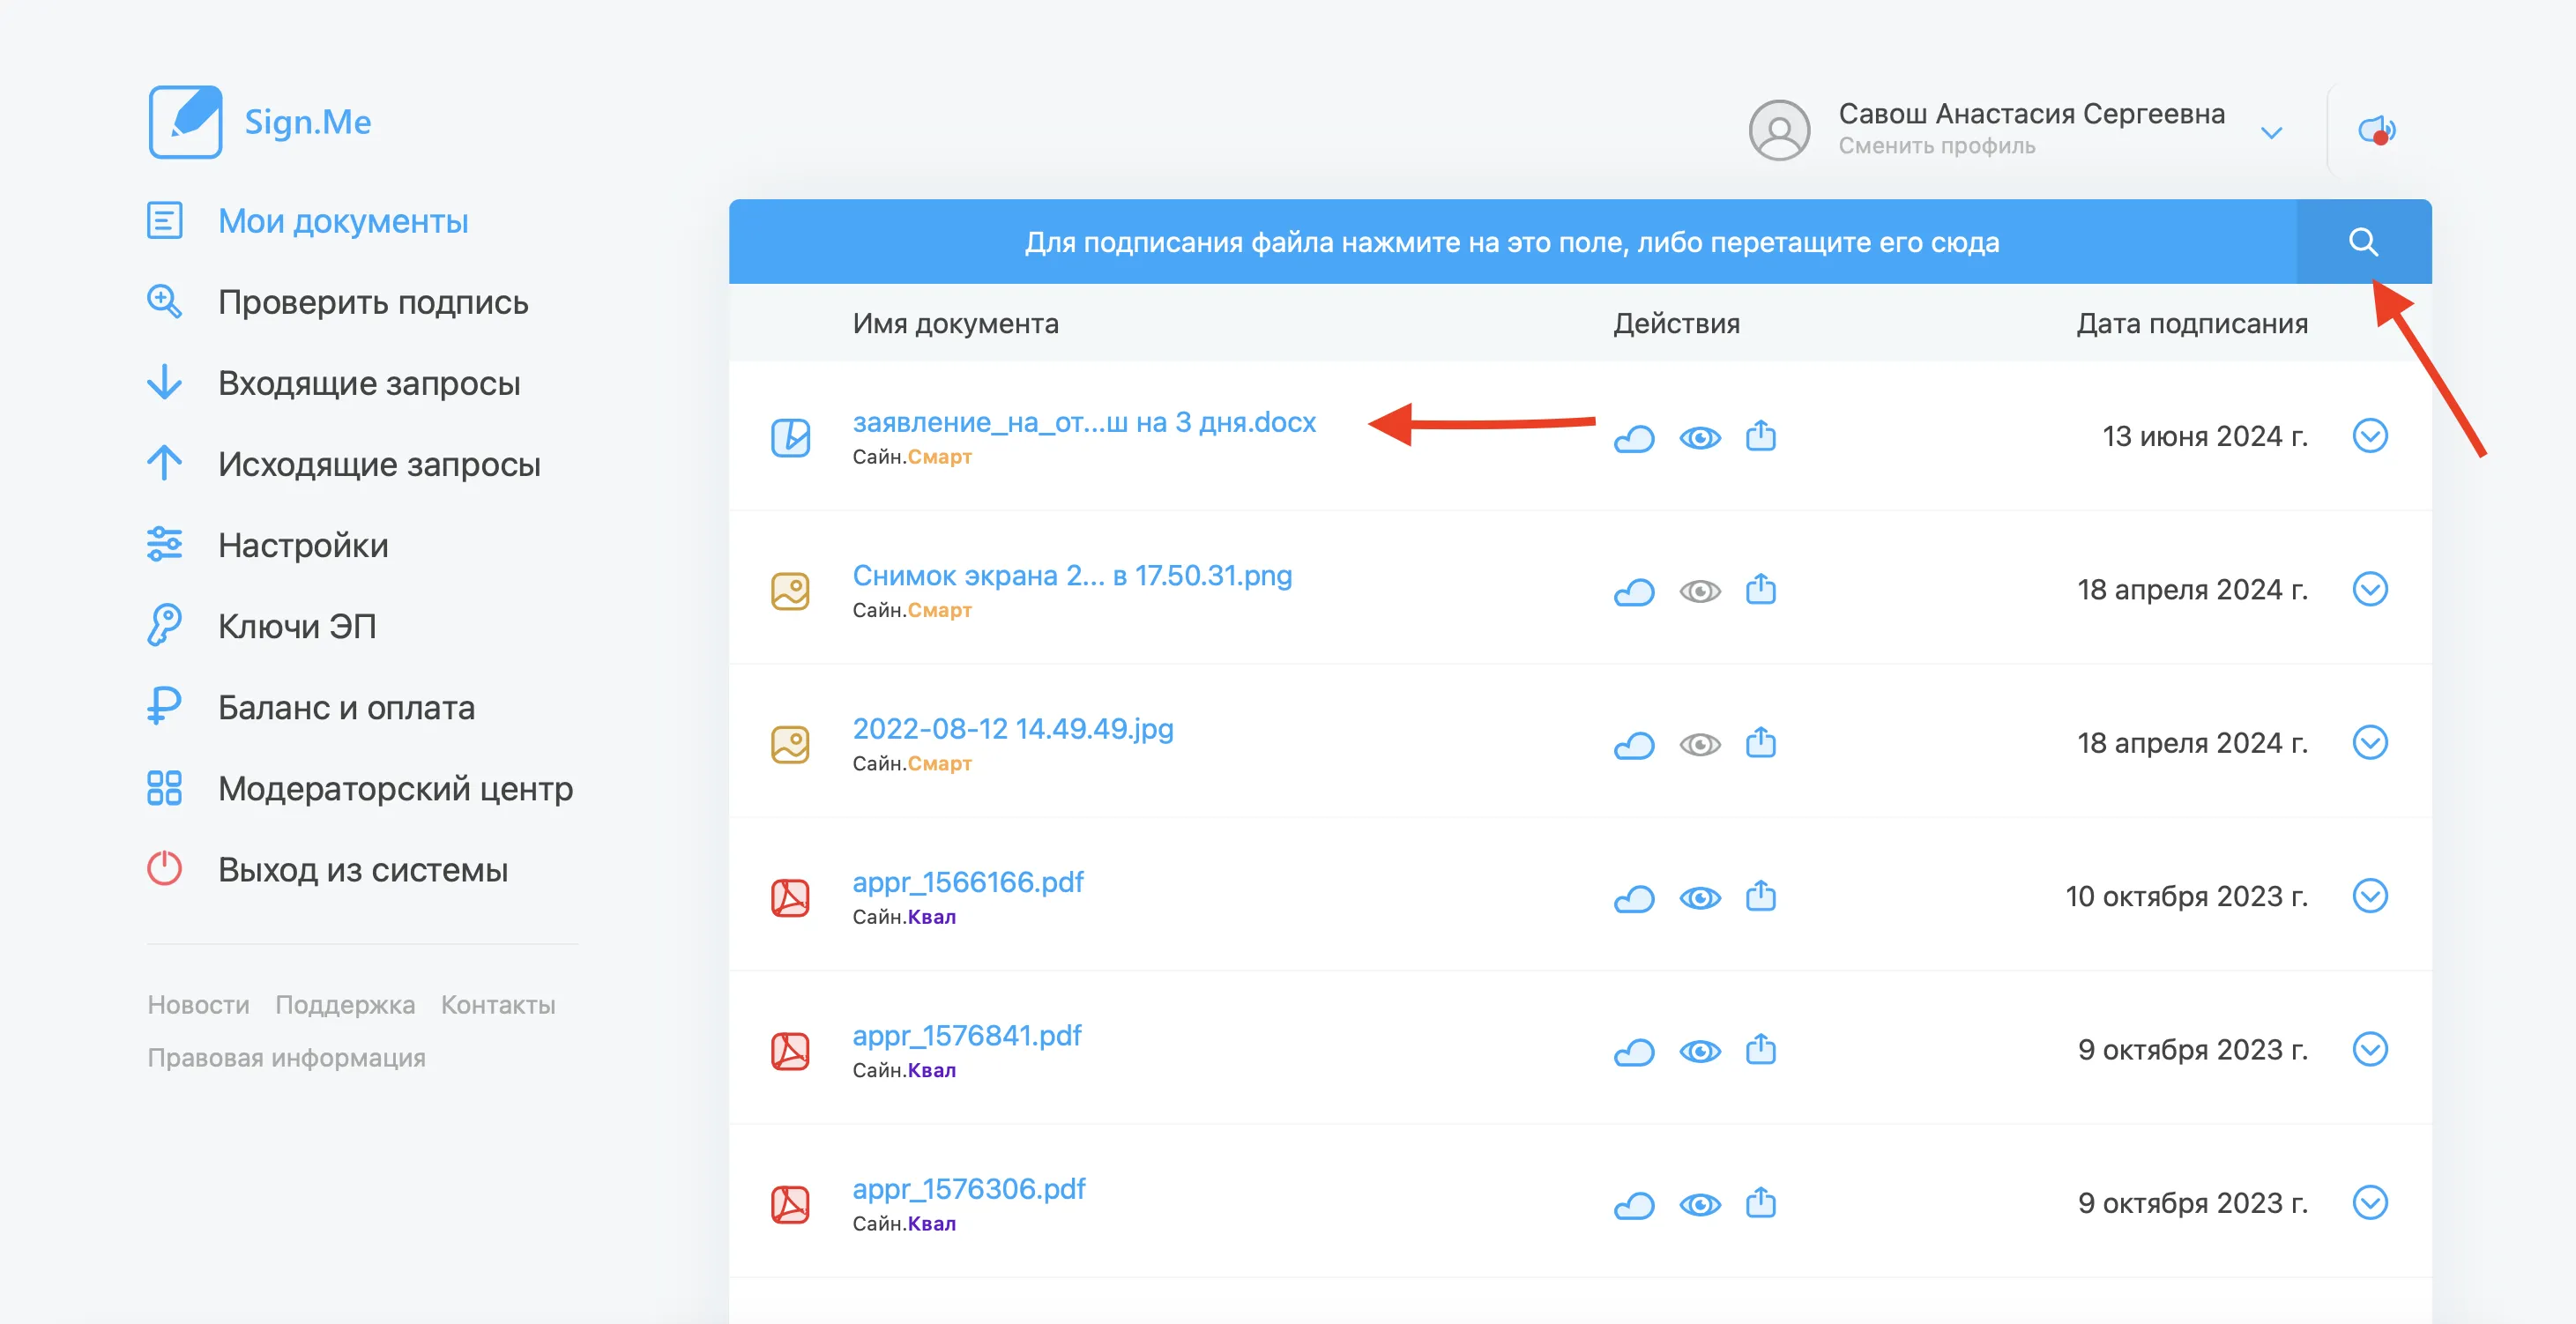The height and width of the screenshot is (1324, 2576).
Task: Expand profile dropdown next to Савош Анастасия
Action: point(2271,133)
